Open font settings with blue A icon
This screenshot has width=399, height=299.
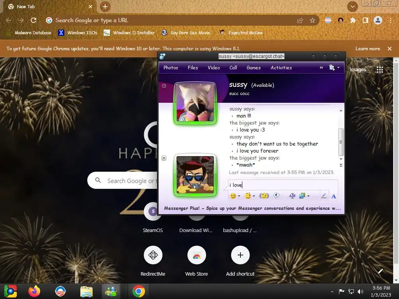pos(334,196)
